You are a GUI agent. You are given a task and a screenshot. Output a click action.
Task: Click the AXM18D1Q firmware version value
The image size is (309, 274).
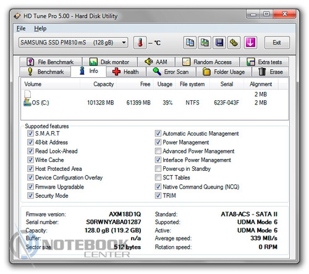click(125, 214)
